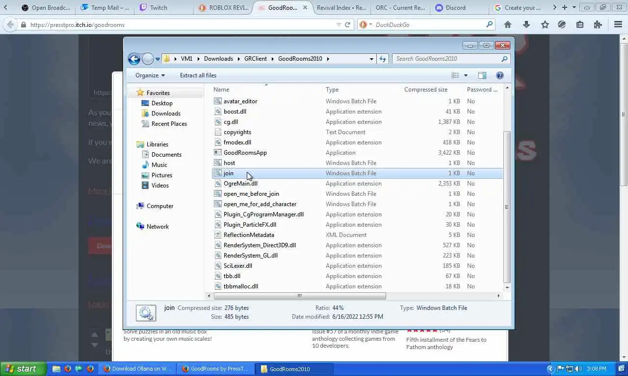The width and height of the screenshot is (628, 376).
Task: Select the copyrights text document icon
Action: (218, 132)
